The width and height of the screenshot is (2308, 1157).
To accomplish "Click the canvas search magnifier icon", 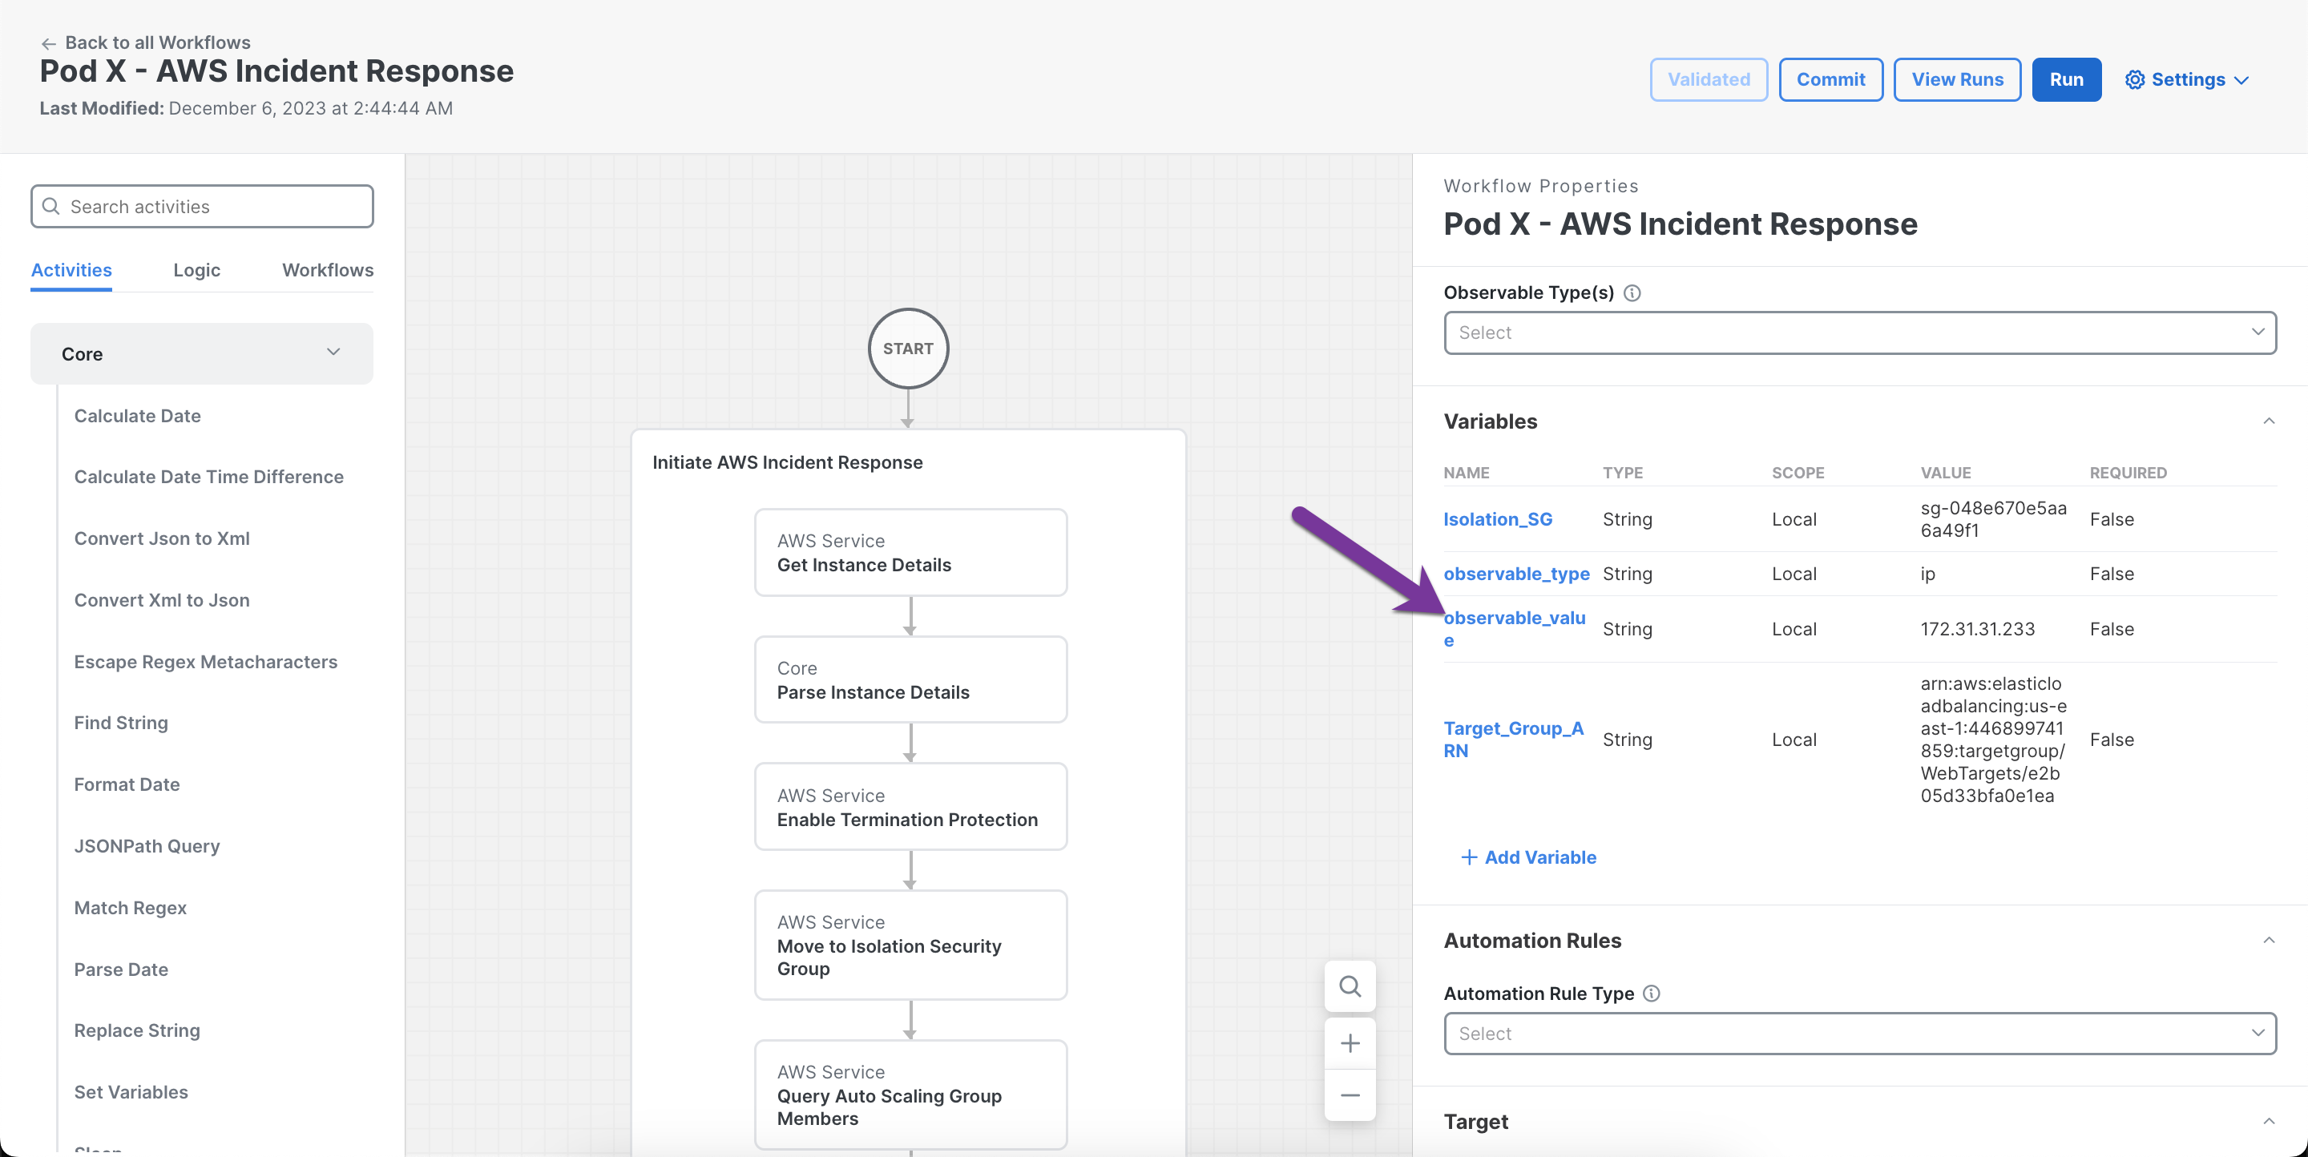I will click(x=1350, y=986).
